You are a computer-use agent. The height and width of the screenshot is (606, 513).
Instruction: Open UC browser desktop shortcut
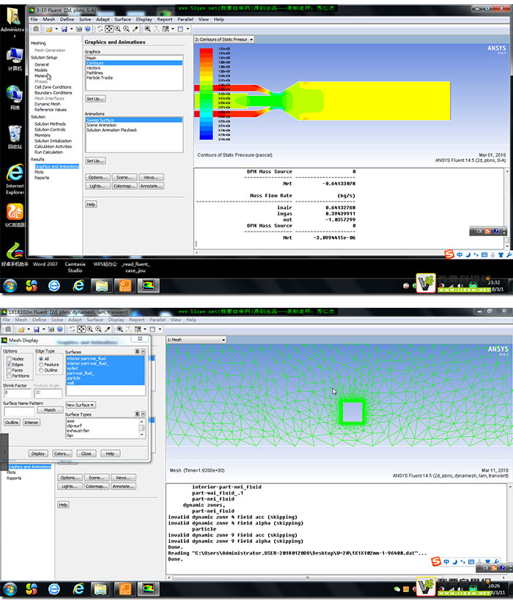(15, 215)
